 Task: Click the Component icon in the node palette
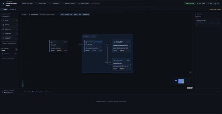(3, 29)
